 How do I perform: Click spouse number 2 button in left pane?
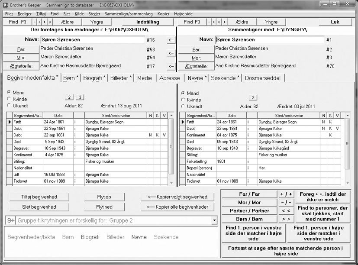coord(69,97)
